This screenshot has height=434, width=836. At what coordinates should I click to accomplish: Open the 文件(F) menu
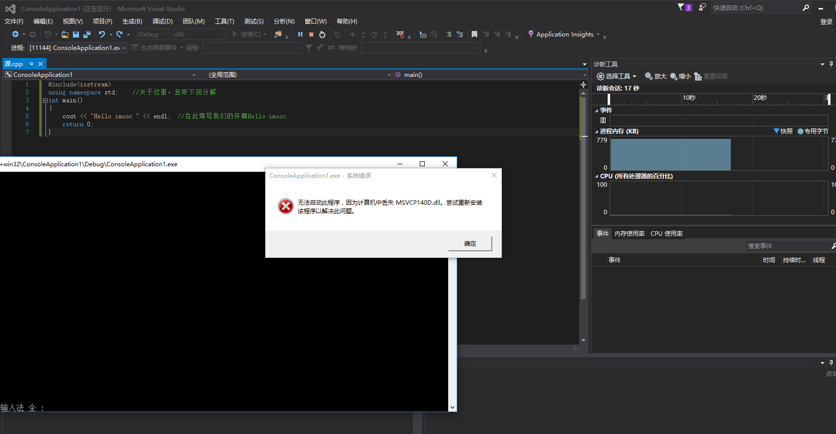[x=14, y=21]
